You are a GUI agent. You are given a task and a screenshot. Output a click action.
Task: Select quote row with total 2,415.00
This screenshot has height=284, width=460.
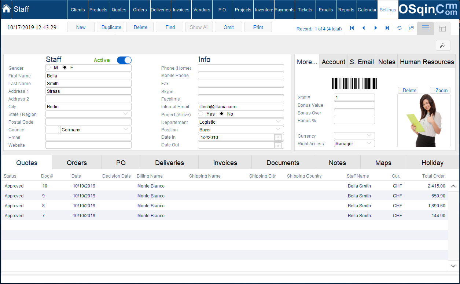coord(225,186)
